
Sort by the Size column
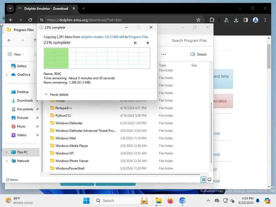(x=194, y=65)
